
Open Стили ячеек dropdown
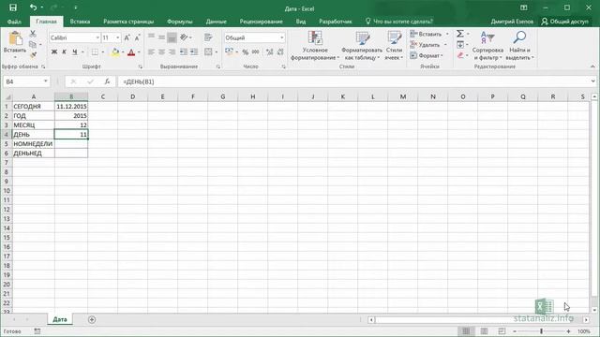(394, 46)
